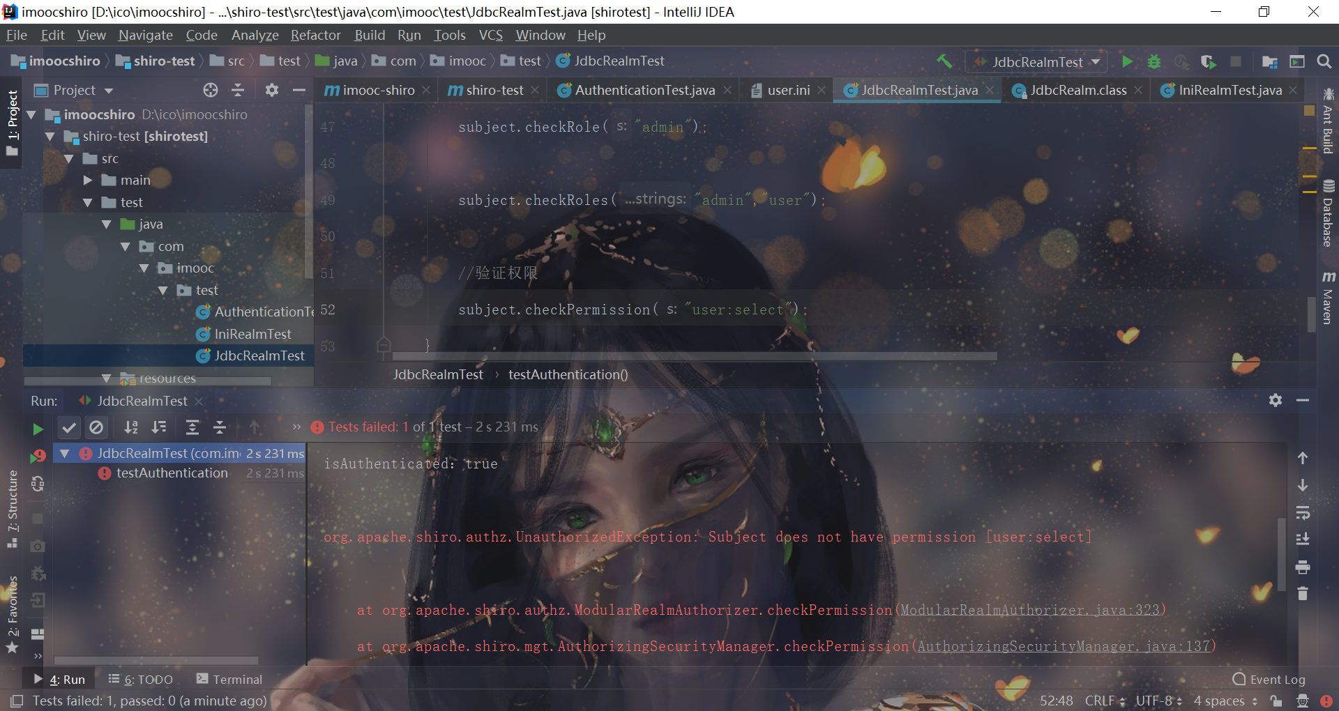Open Project panel settings gear
1339x711 pixels.
pos(272,90)
